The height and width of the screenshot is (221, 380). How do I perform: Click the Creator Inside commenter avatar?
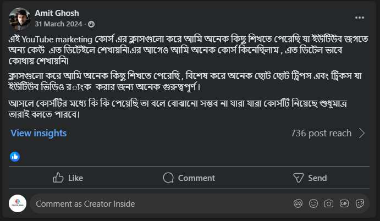19,203
